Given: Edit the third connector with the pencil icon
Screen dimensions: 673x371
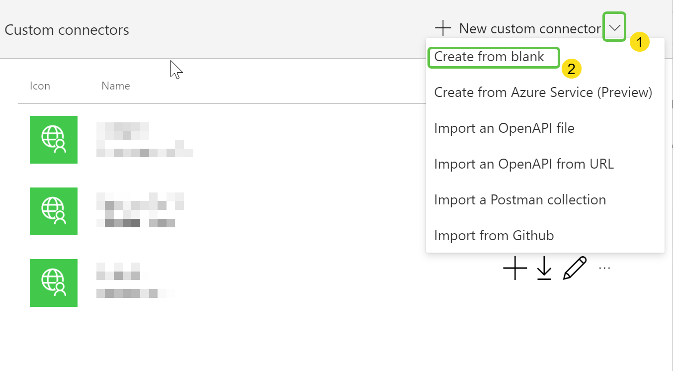Looking at the screenshot, I should pos(575,269).
